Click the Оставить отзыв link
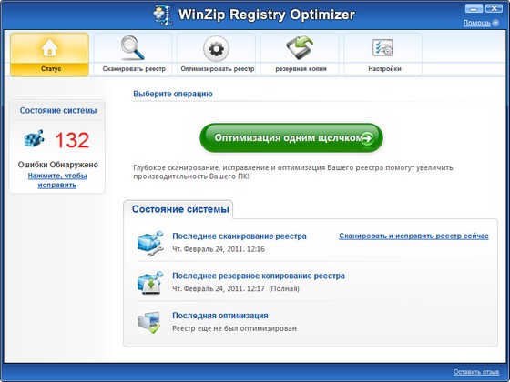Viewport: 510px width, 382px height. click(476, 372)
